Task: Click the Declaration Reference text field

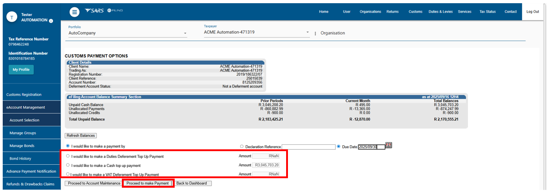Action: (308, 147)
